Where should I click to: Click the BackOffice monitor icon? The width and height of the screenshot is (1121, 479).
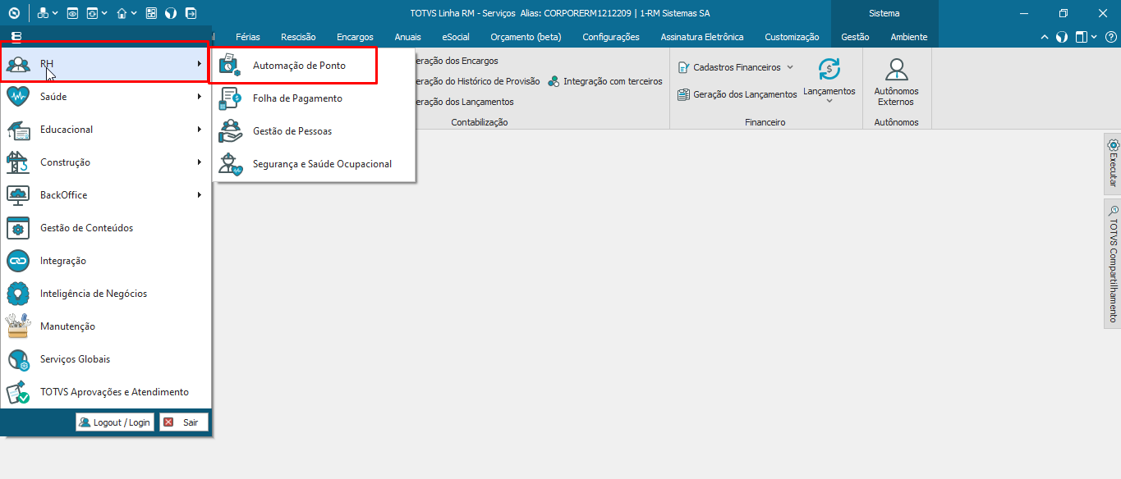18,195
